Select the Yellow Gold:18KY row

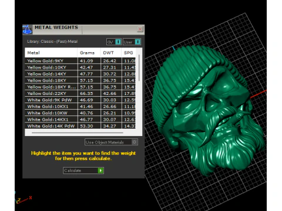click(80, 80)
